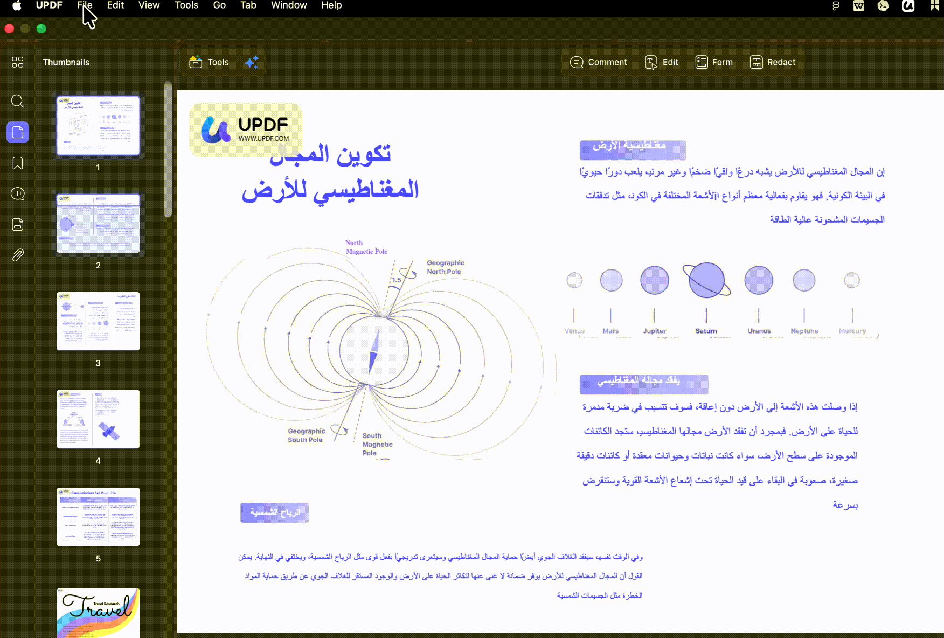Click the Jupiter planet label

coord(654,331)
